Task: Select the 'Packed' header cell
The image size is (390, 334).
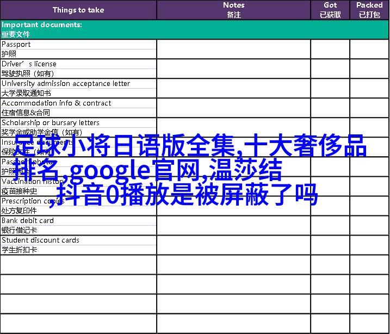Action: coord(369,10)
